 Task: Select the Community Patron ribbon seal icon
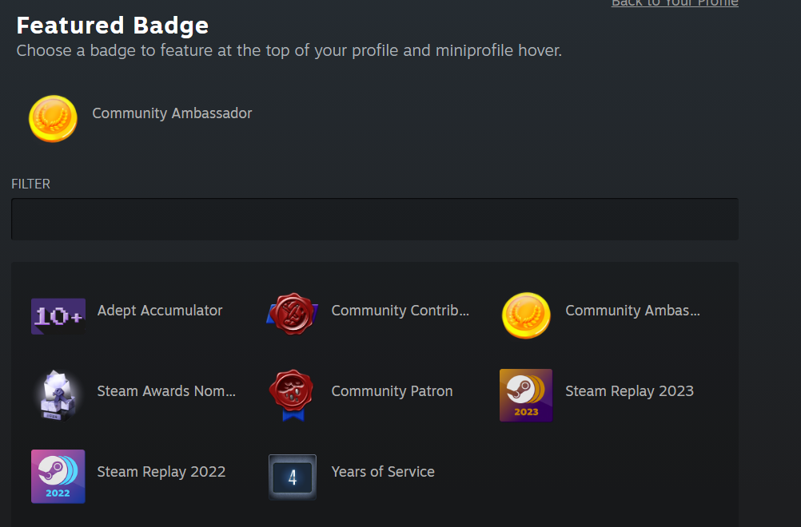point(293,395)
